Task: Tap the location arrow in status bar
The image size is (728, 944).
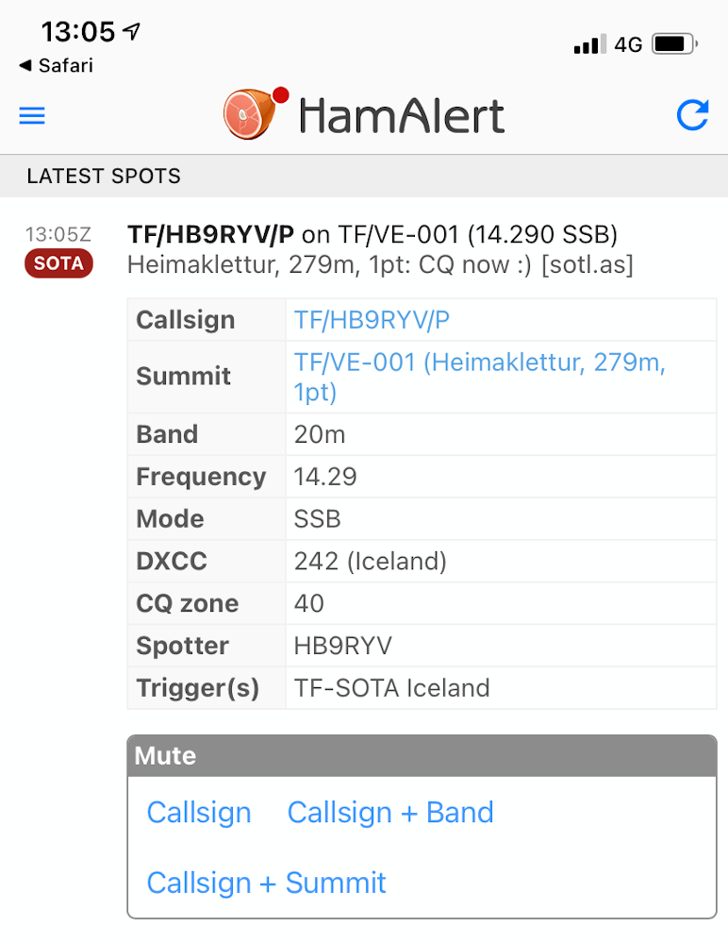Action: [x=132, y=31]
